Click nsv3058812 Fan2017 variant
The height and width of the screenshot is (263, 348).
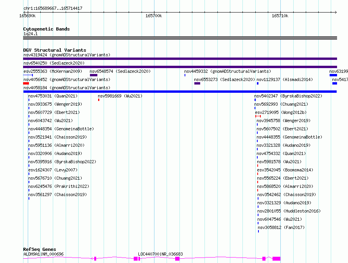coord(281,227)
